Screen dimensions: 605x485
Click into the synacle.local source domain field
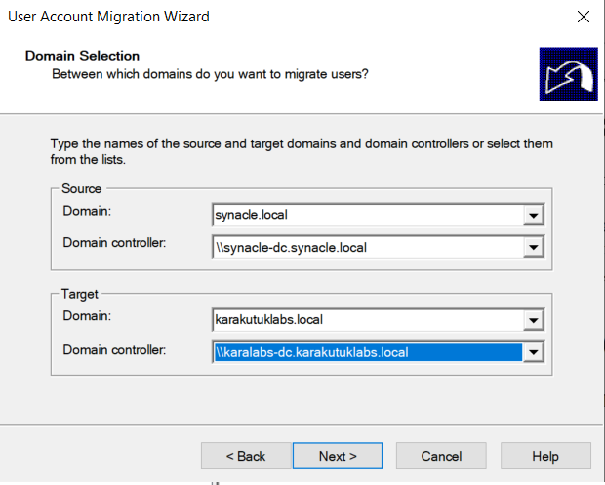pyautogui.click(x=368, y=215)
